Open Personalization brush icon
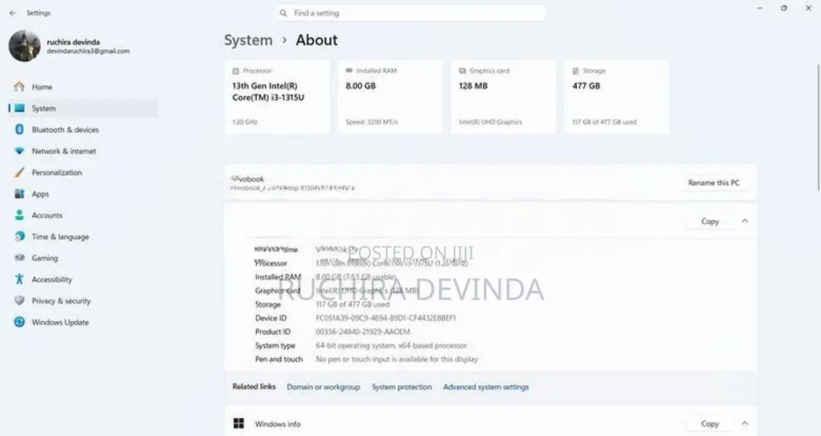 (x=20, y=172)
